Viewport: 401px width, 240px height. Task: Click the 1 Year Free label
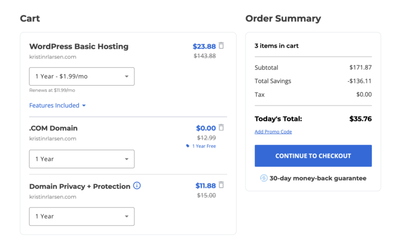(204, 146)
